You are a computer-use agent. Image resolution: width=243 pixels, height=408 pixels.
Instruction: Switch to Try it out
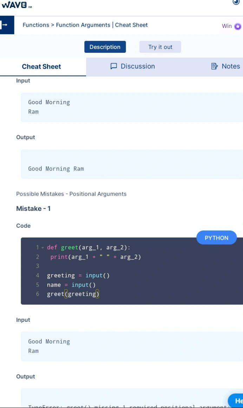click(160, 47)
